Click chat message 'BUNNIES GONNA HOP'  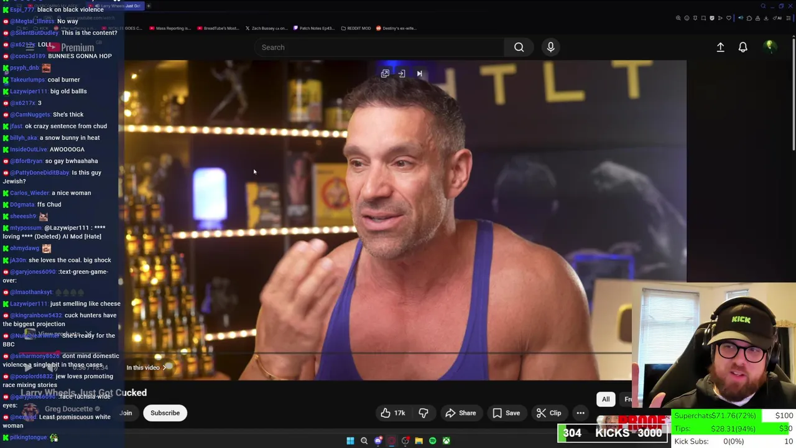point(80,56)
